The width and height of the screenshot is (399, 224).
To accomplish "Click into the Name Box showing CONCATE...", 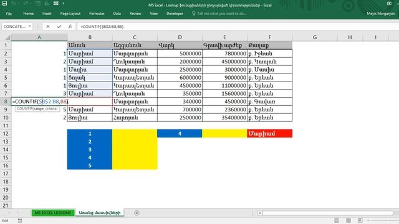I will 15,26.
